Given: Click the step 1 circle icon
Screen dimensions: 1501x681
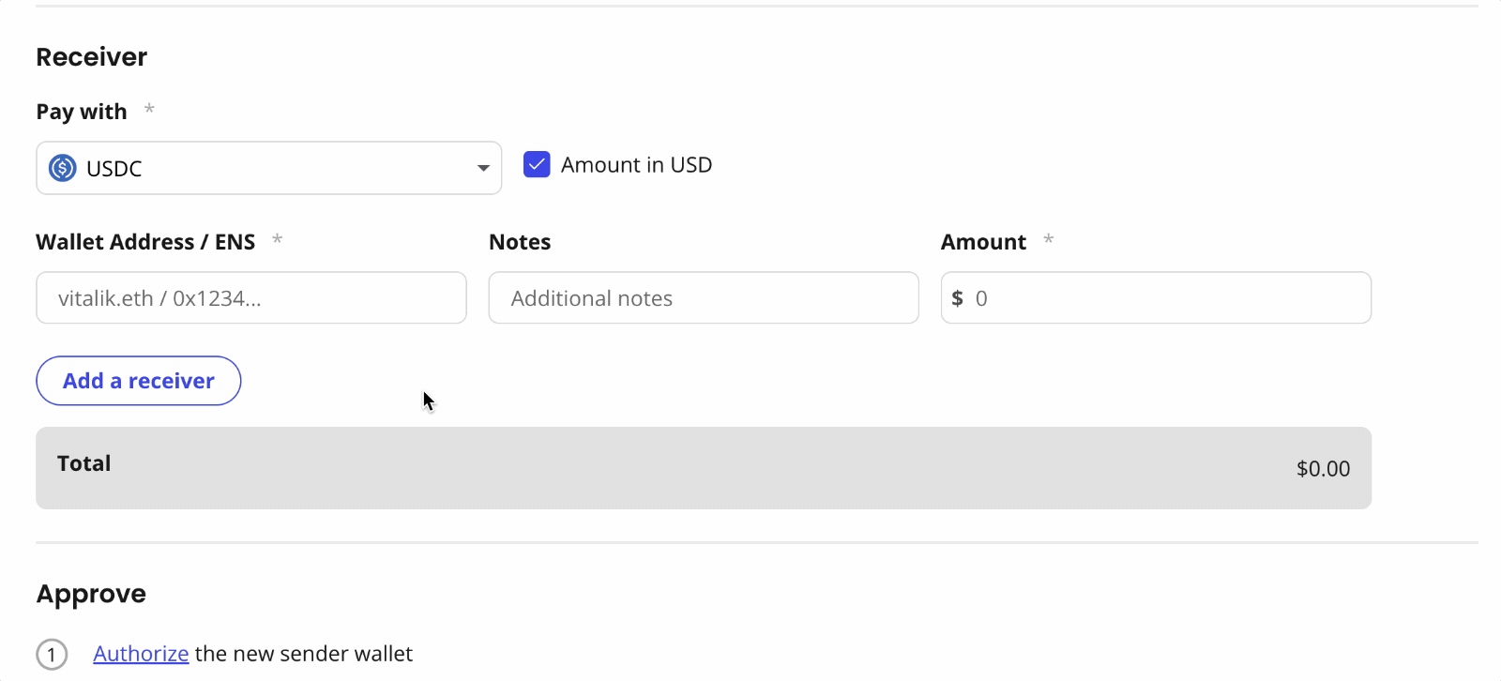Looking at the screenshot, I should [52, 654].
